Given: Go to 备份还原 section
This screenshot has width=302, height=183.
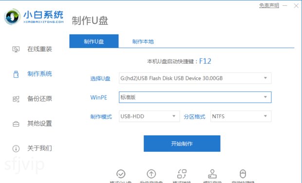Looking at the screenshot, I should point(39,99).
